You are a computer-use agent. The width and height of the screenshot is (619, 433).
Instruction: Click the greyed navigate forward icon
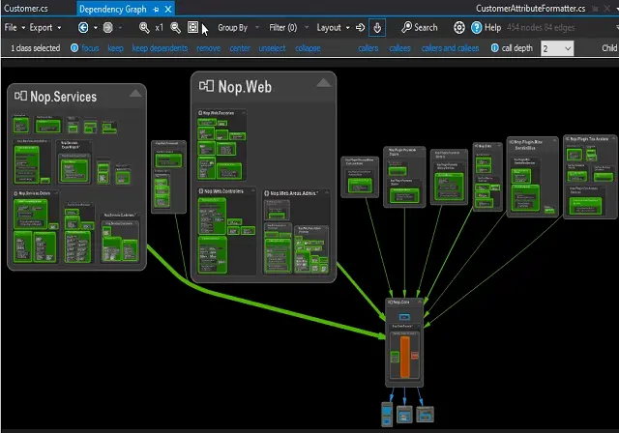point(107,28)
